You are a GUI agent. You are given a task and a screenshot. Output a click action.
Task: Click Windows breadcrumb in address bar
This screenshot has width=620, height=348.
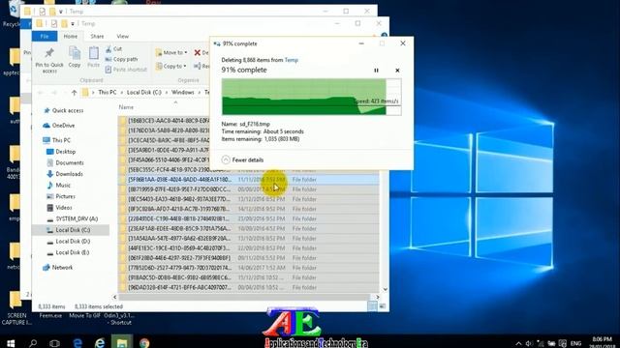click(x=183, y=93)
